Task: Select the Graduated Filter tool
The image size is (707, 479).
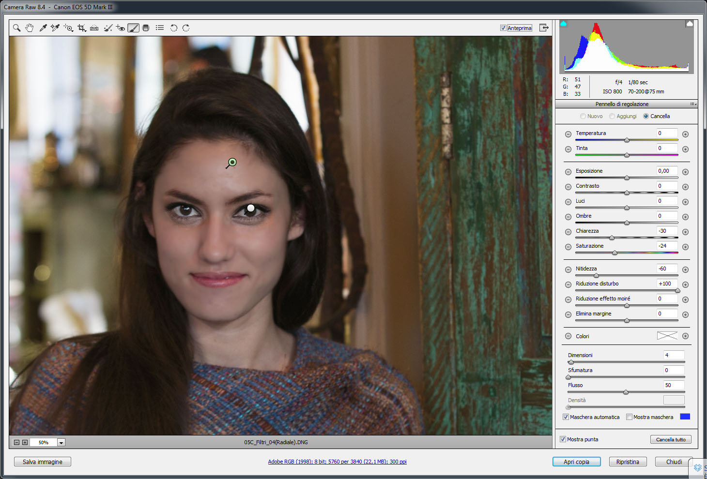Action: click(x=146, y=28)
